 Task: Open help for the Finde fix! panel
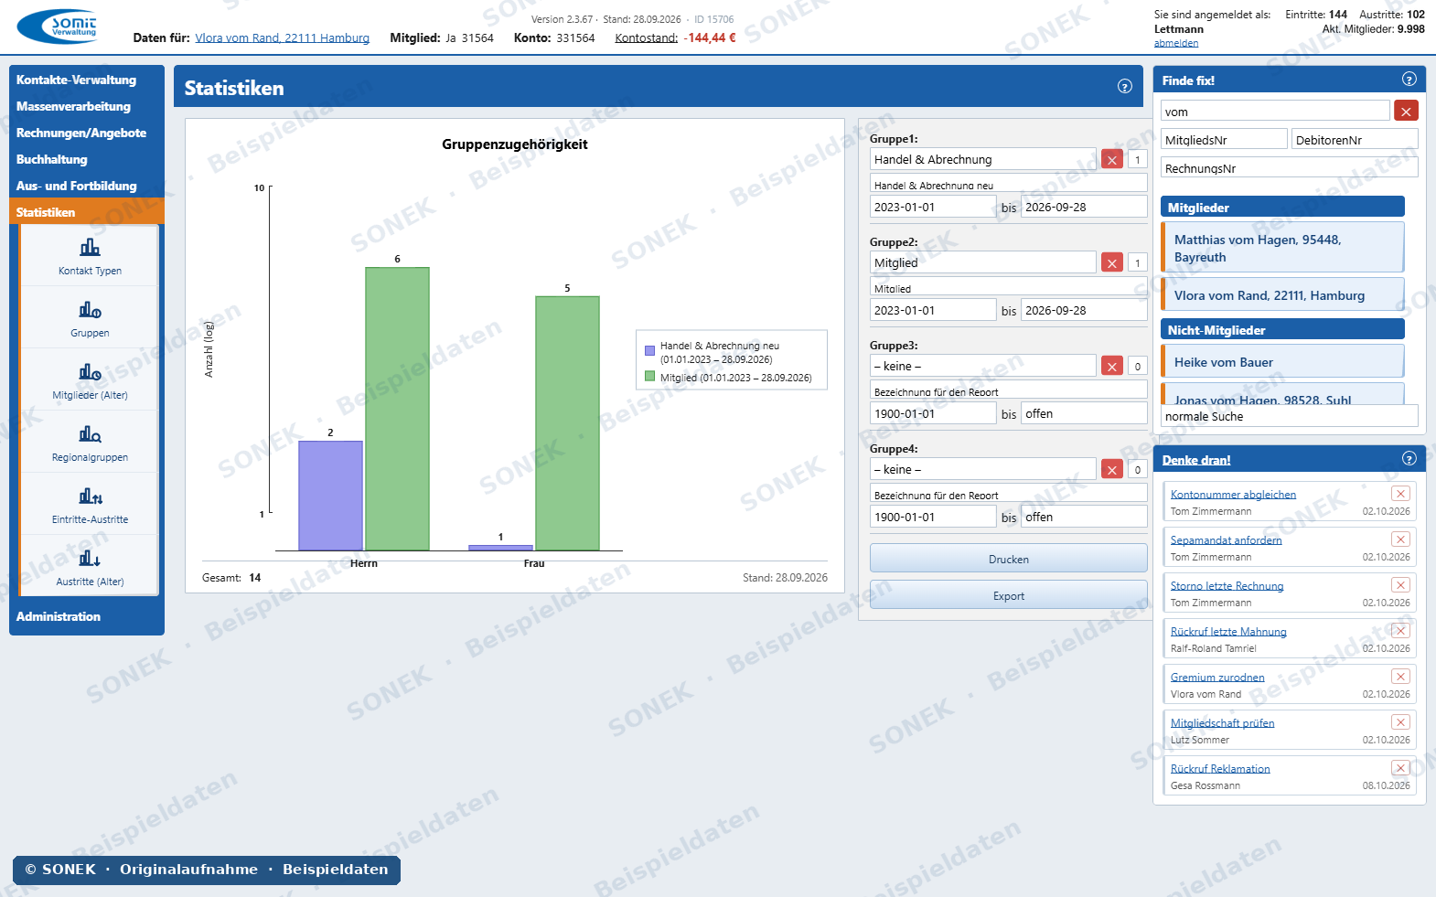(x=1409, y=80)
